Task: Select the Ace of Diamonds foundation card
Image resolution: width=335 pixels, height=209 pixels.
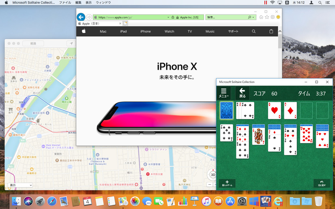Action: (290, 110)
